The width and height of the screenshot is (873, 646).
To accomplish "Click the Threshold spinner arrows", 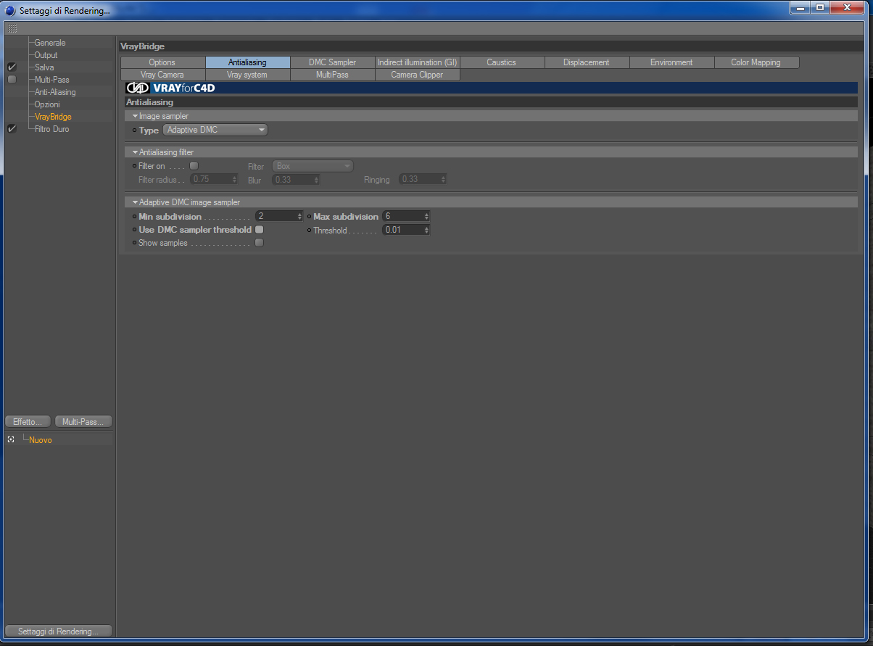I will click(x=426, y=230).
